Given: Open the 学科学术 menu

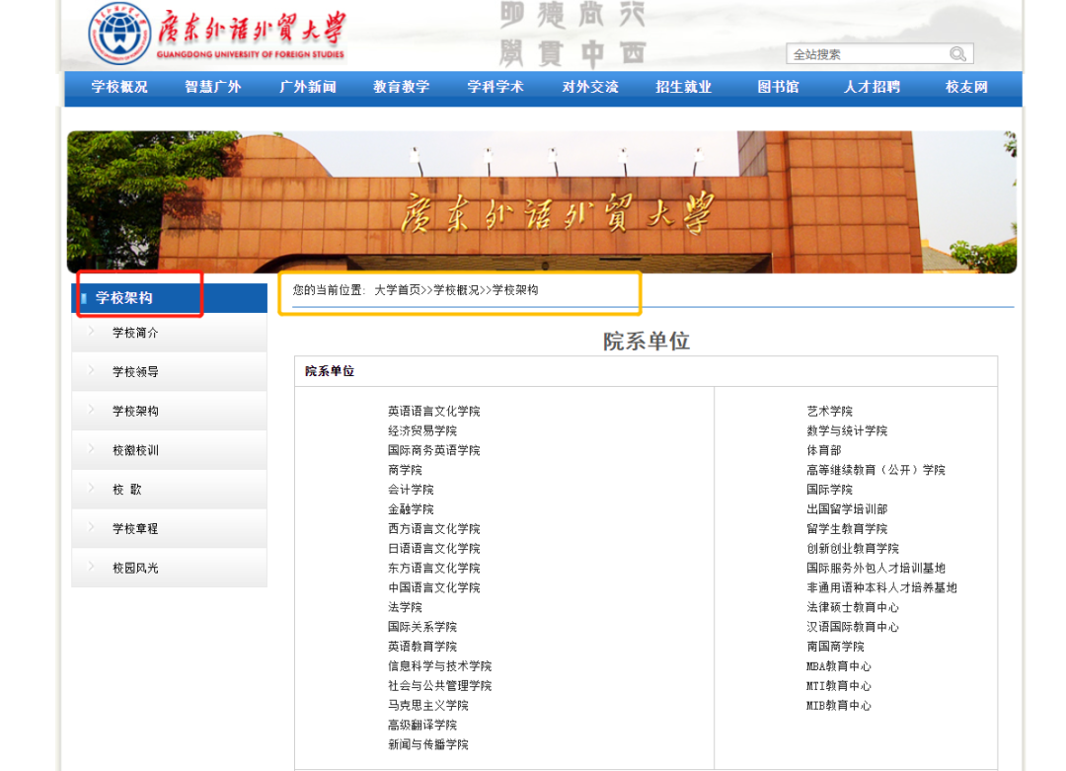Looking at the screenshot, I should coord(495,87).
